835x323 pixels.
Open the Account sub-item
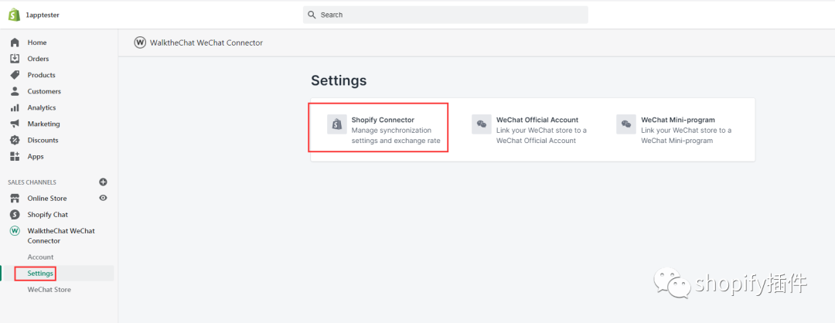coord(40,257)
